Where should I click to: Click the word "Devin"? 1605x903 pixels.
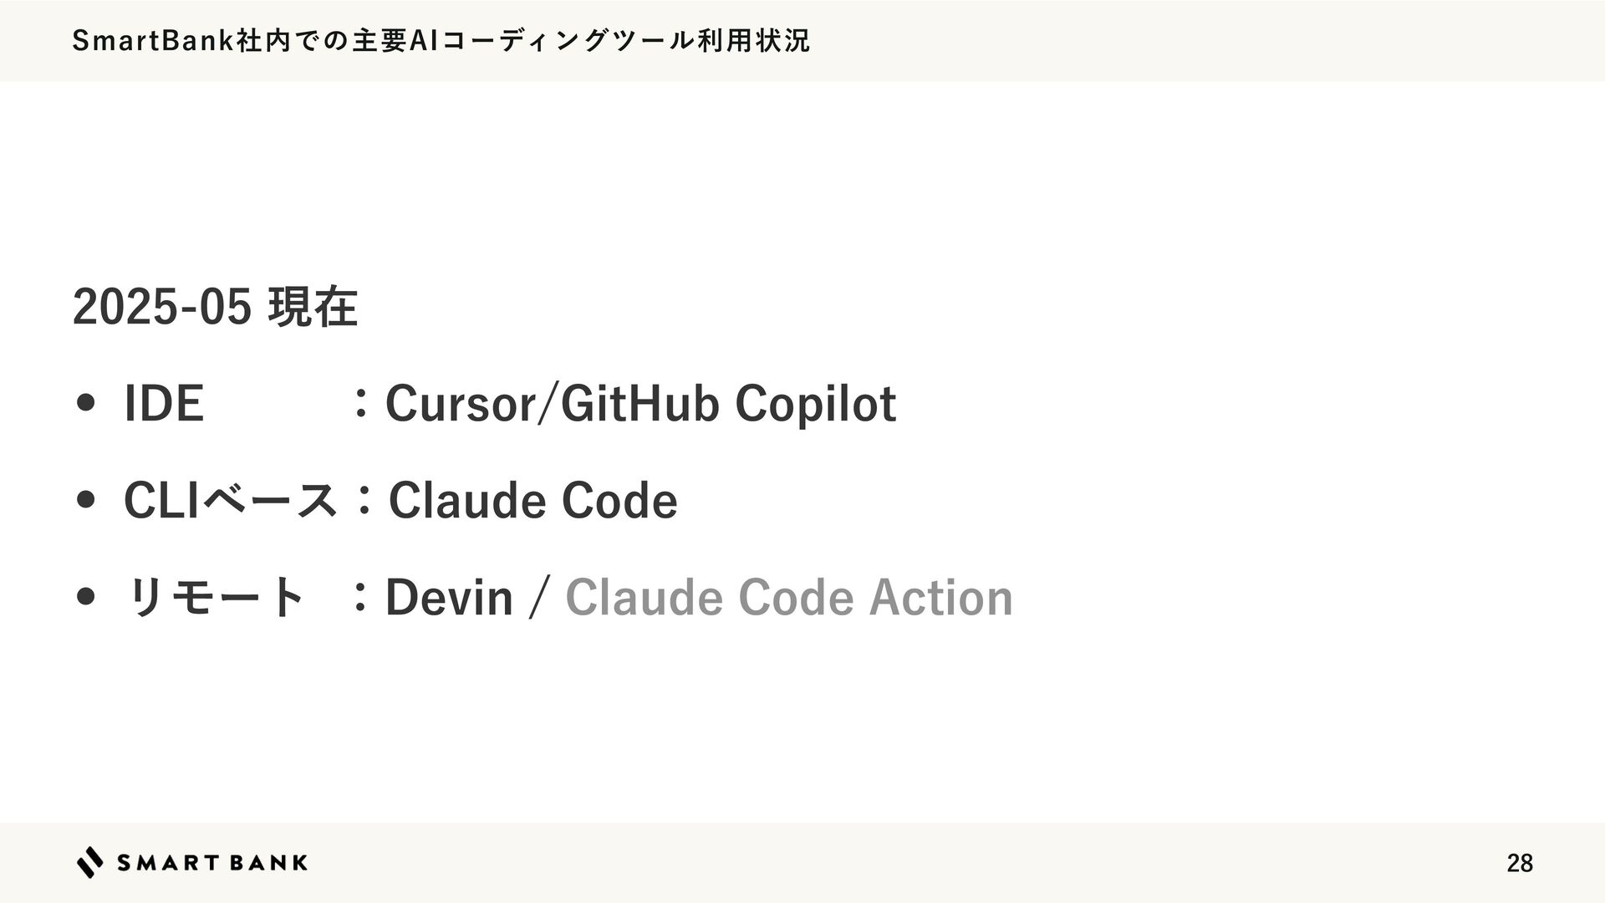[449, 597]
